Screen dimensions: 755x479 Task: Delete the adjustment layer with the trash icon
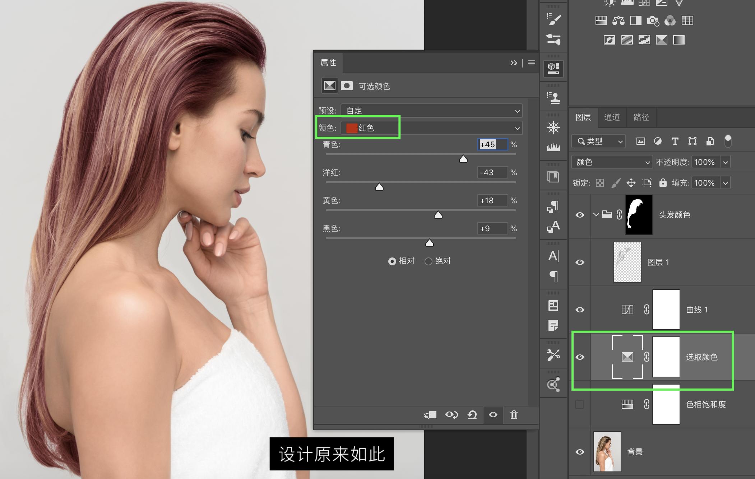514,415
